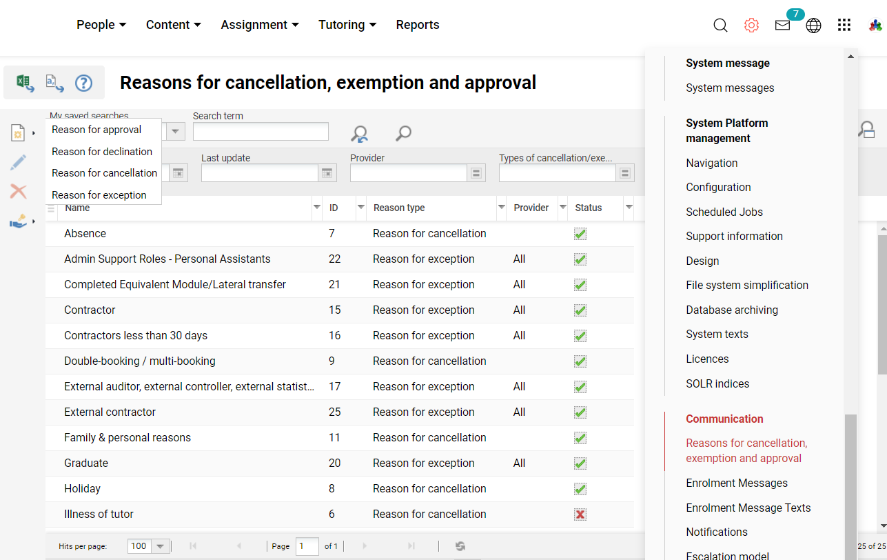
Task: Toggle status for Illness of tutor row
Action: pos(580,514)
